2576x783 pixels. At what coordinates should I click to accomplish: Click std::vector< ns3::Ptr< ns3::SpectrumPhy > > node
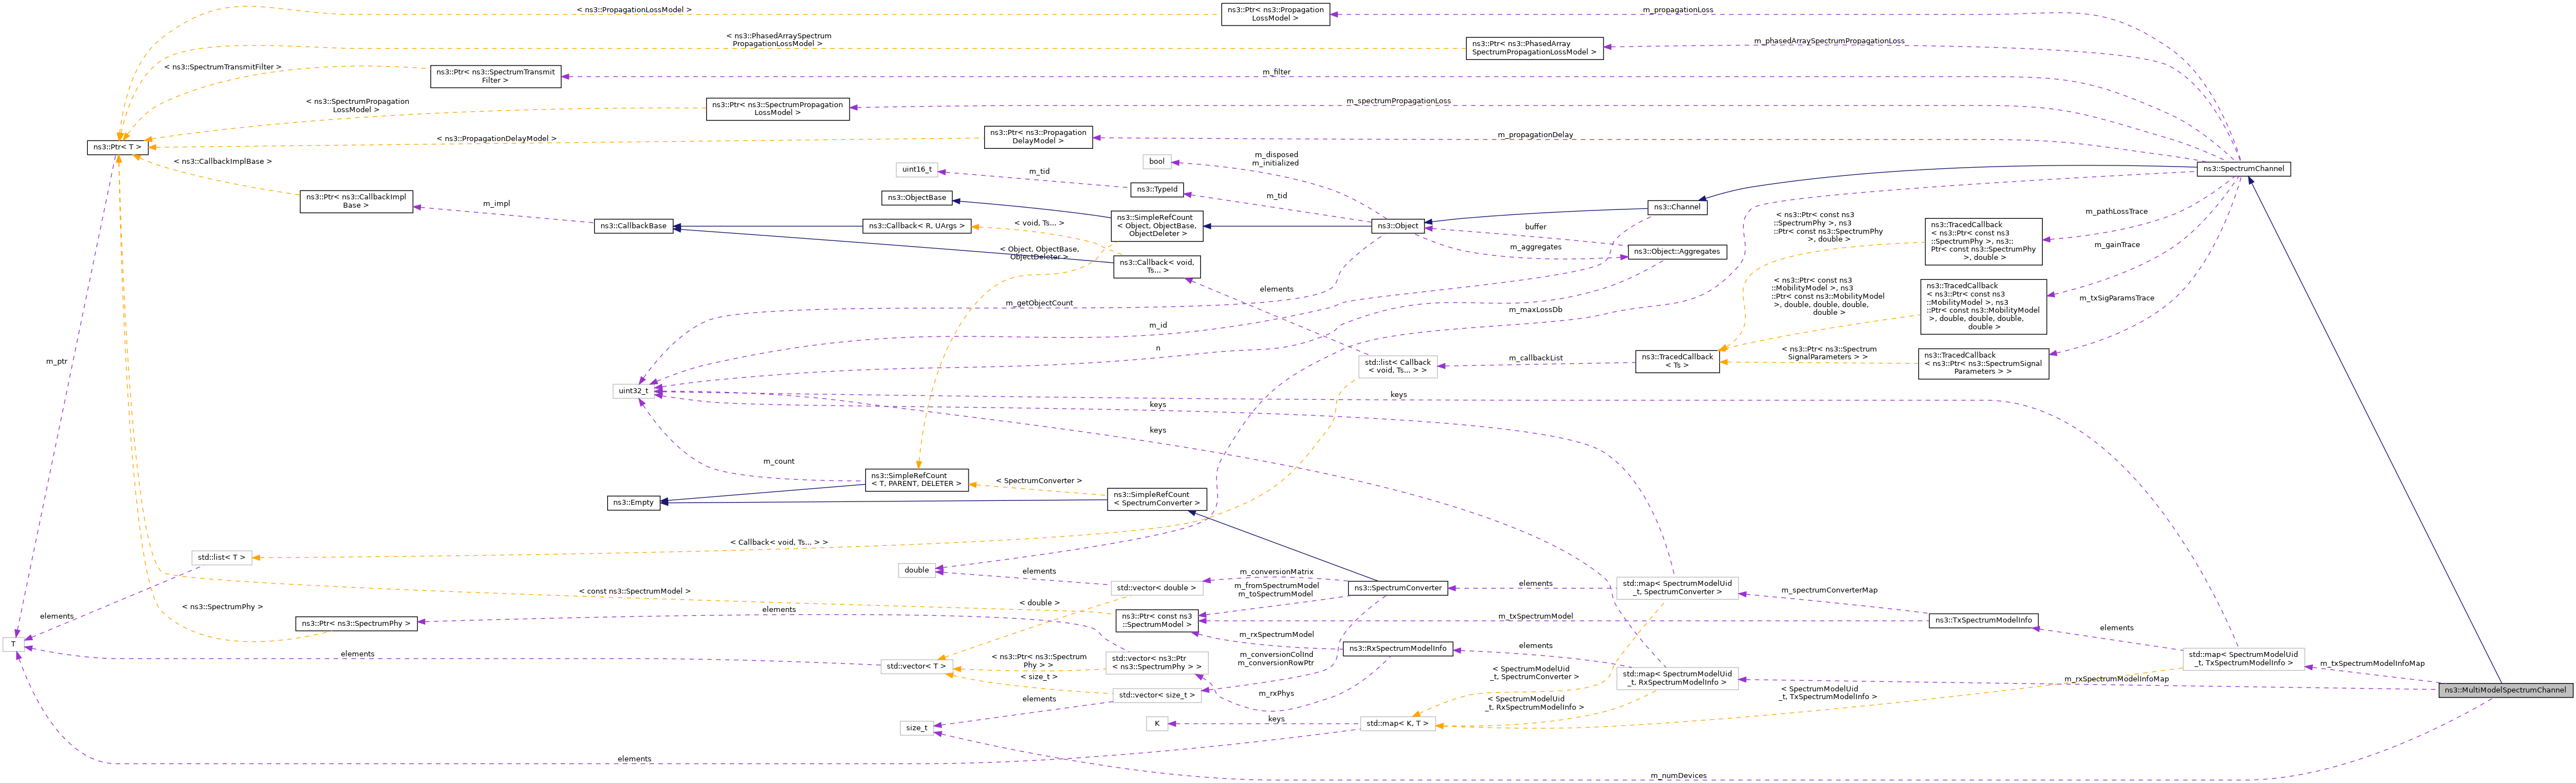click(1157, 663)
